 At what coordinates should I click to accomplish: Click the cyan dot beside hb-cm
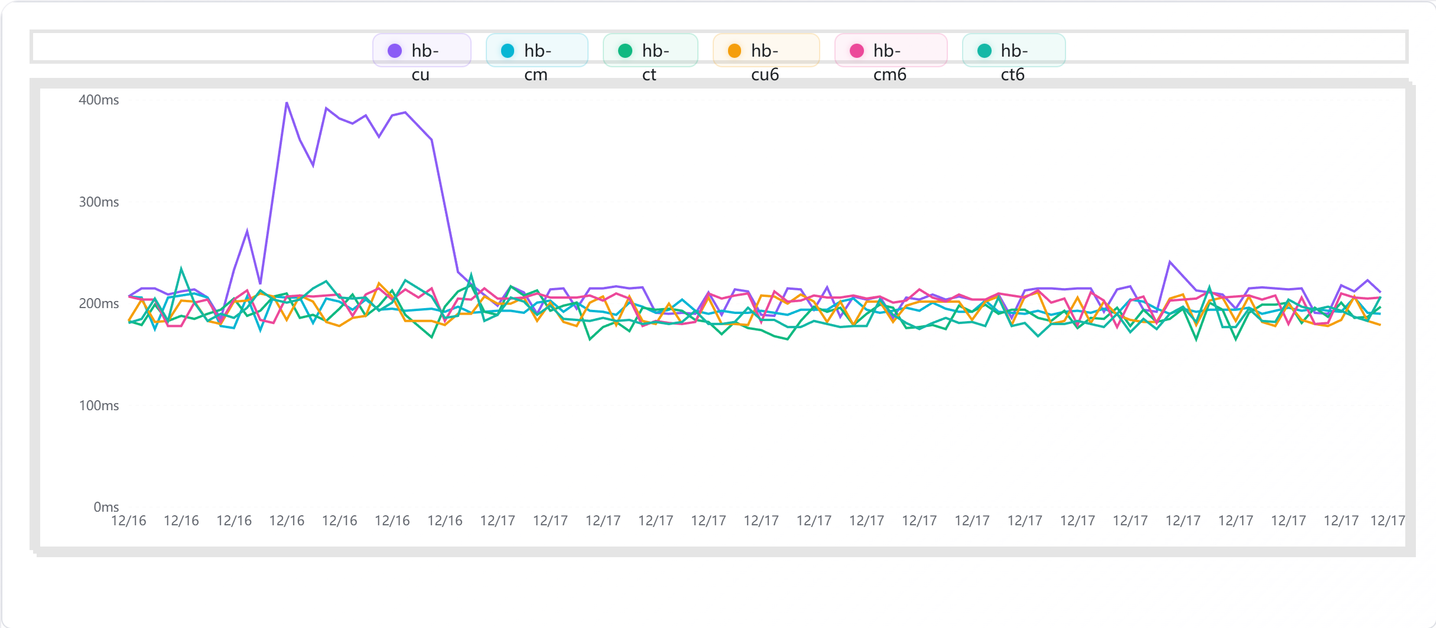[x=508, y=51]
